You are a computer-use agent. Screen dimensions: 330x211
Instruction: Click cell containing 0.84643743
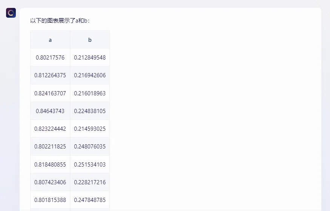pos(50,111)
